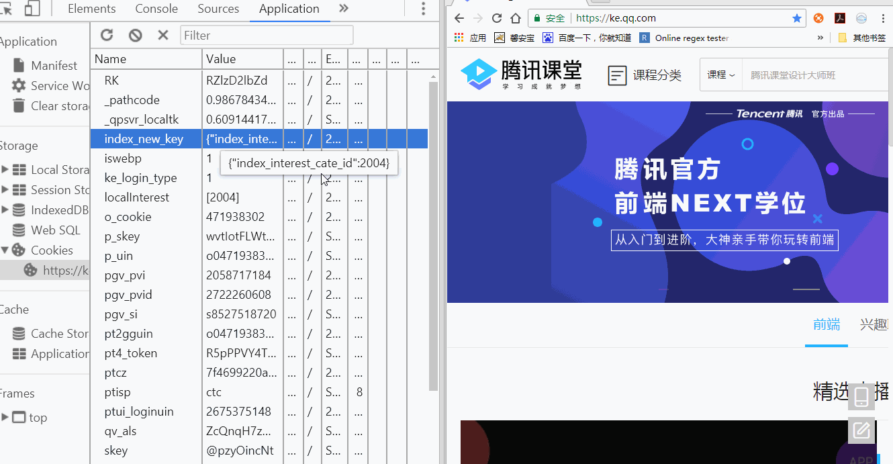This screenshot has width=893, height=464.
Task: Open DevTools three-dot customize menu
Action: coord(423,9)
